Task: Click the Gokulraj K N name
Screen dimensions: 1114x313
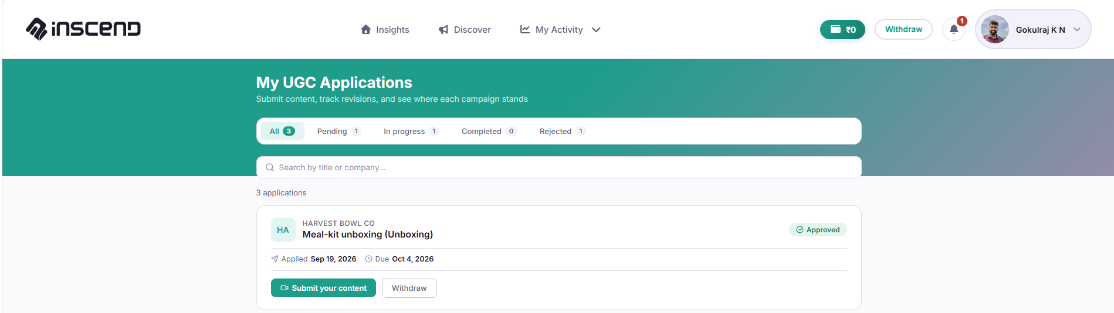Action: (x=1040, y=30)
